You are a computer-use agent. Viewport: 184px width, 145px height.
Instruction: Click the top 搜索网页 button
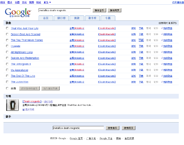point(115,10)
